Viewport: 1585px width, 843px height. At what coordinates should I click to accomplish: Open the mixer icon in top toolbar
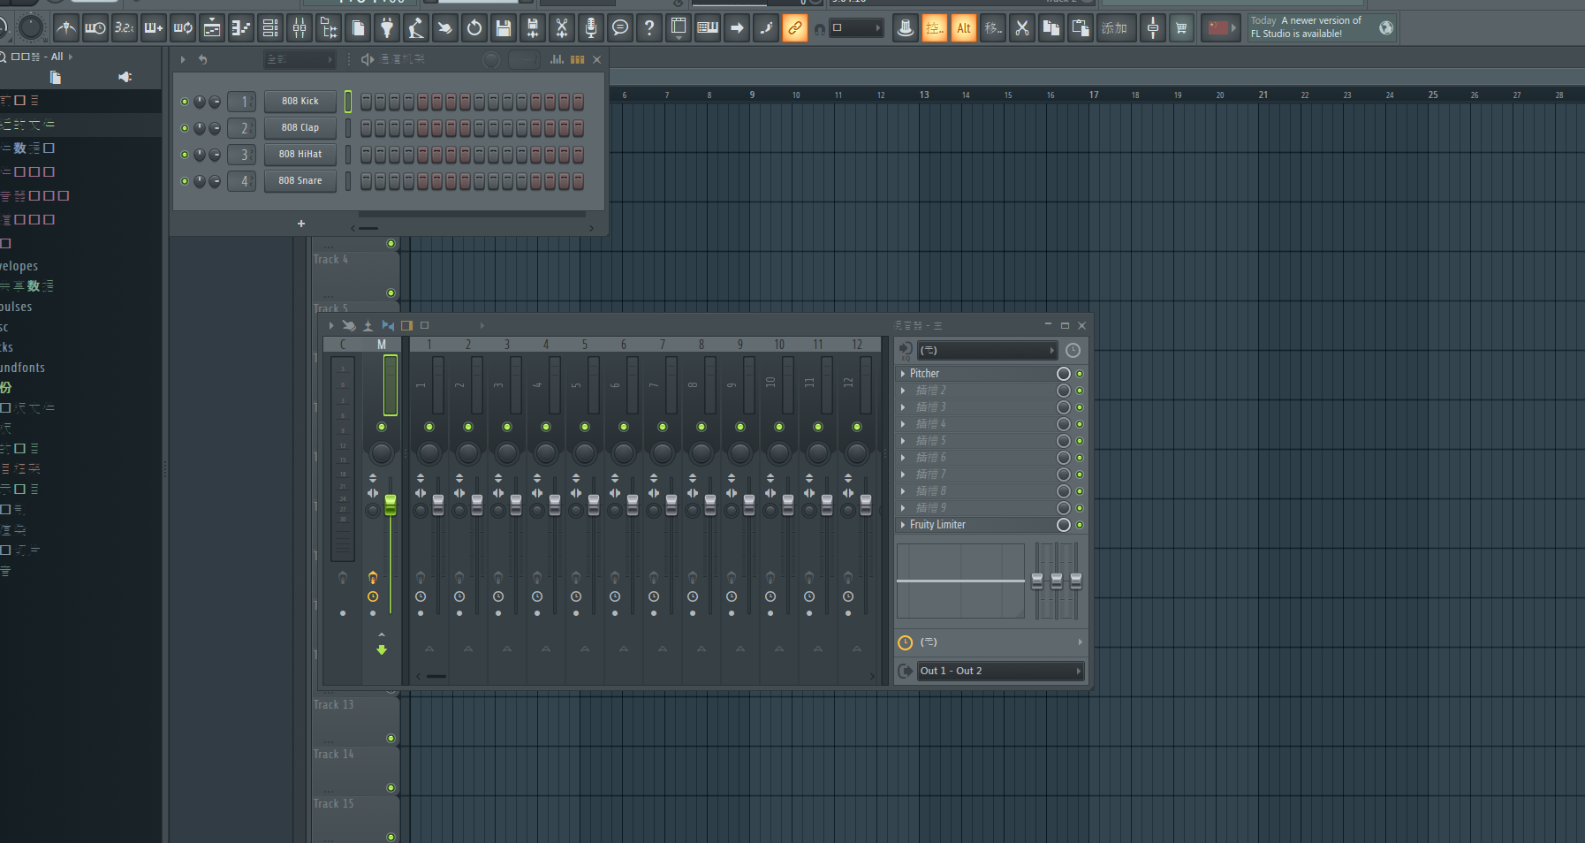coord(300,28)
